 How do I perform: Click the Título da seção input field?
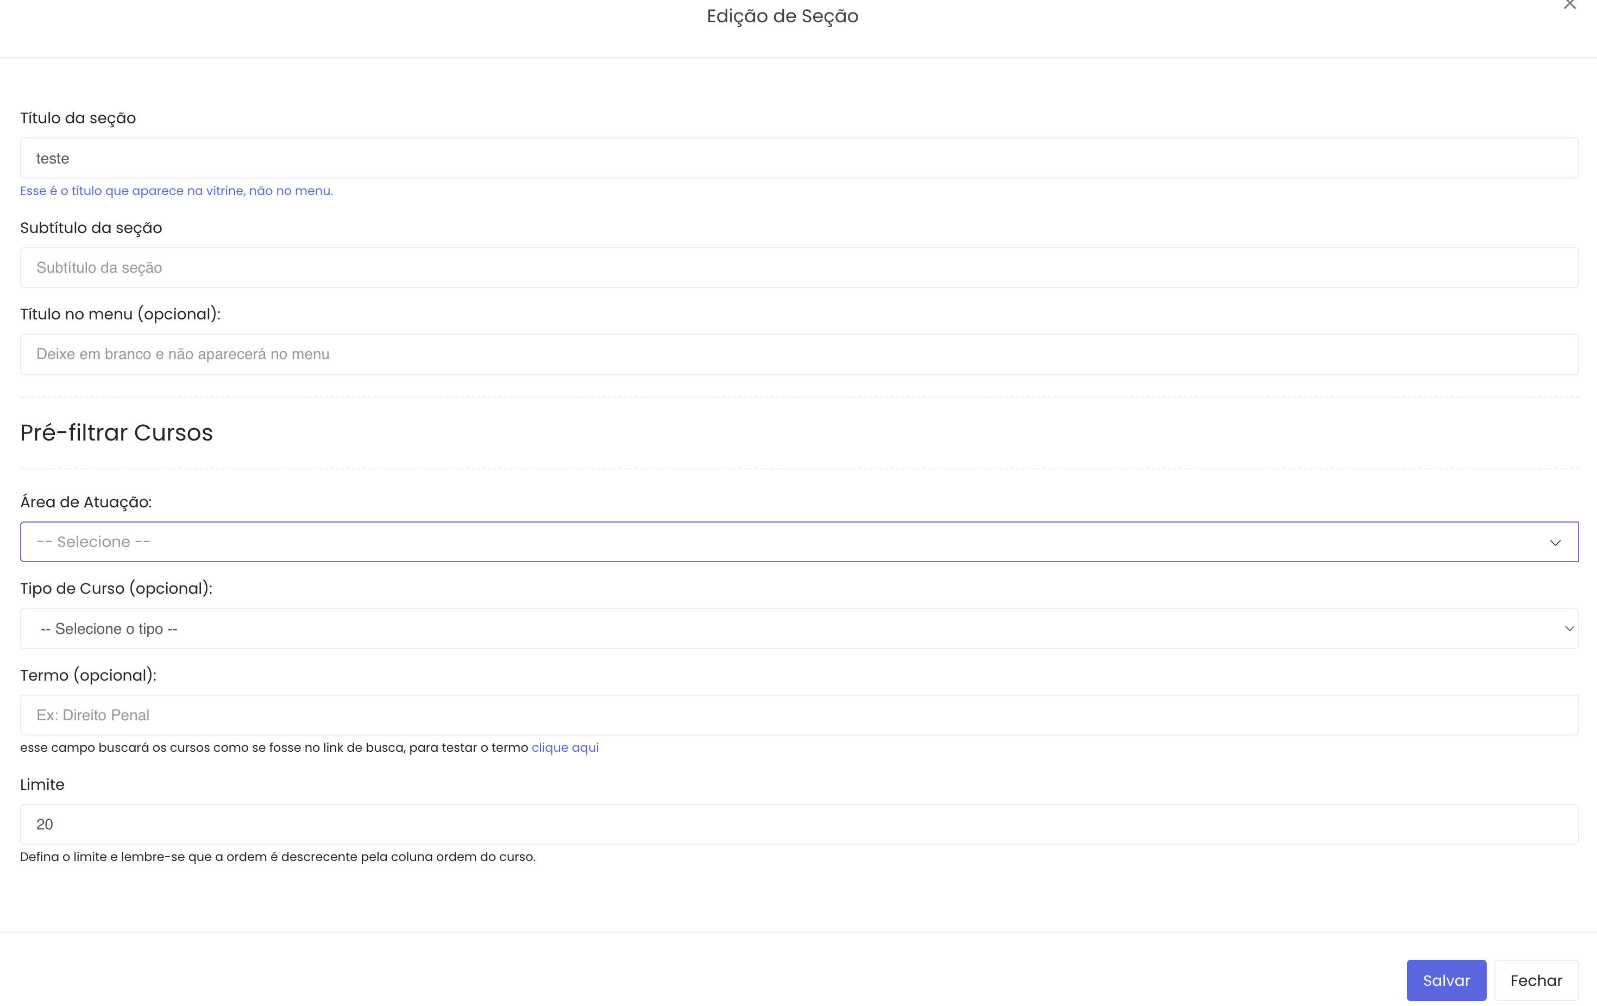(798, 158)
